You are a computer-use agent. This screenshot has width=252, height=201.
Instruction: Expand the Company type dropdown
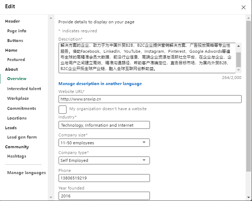point(104,160)
